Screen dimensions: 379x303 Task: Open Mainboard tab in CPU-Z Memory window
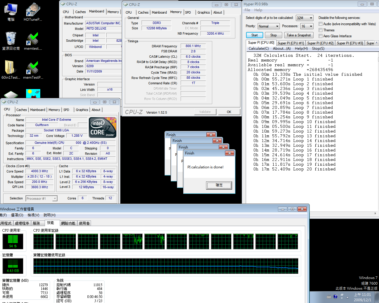(159, 12)
